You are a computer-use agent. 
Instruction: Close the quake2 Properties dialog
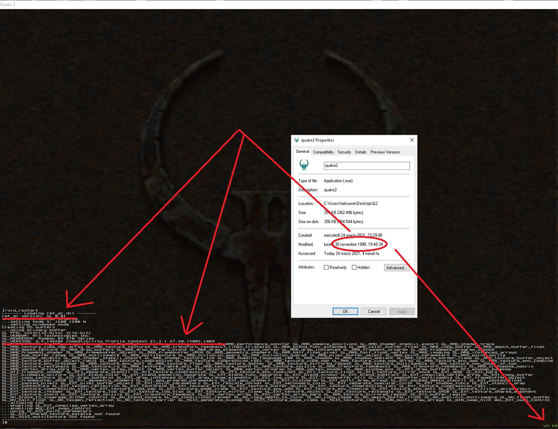click(x=412, y=140)
